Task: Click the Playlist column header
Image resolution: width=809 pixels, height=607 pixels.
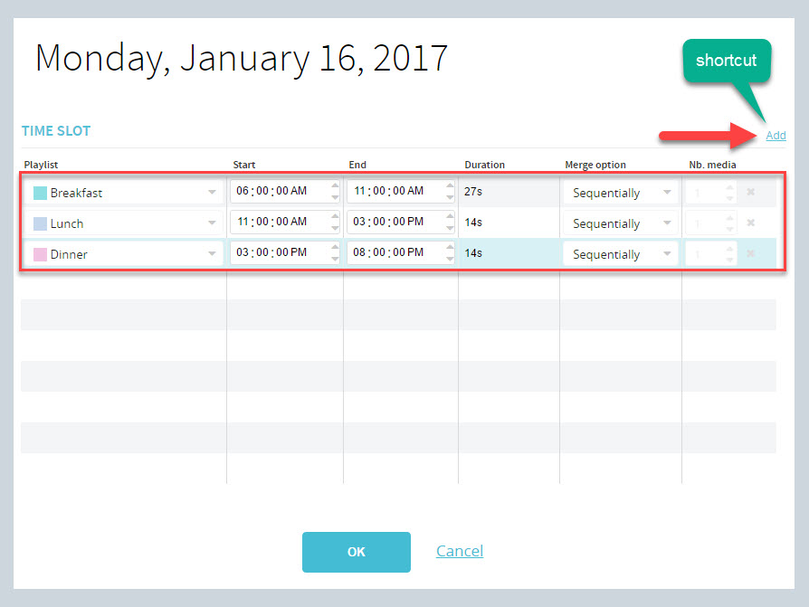Action: [x=41, y=165]
